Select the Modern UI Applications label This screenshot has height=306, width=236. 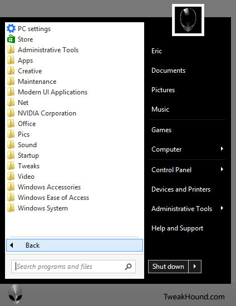[x=52, y=92]
